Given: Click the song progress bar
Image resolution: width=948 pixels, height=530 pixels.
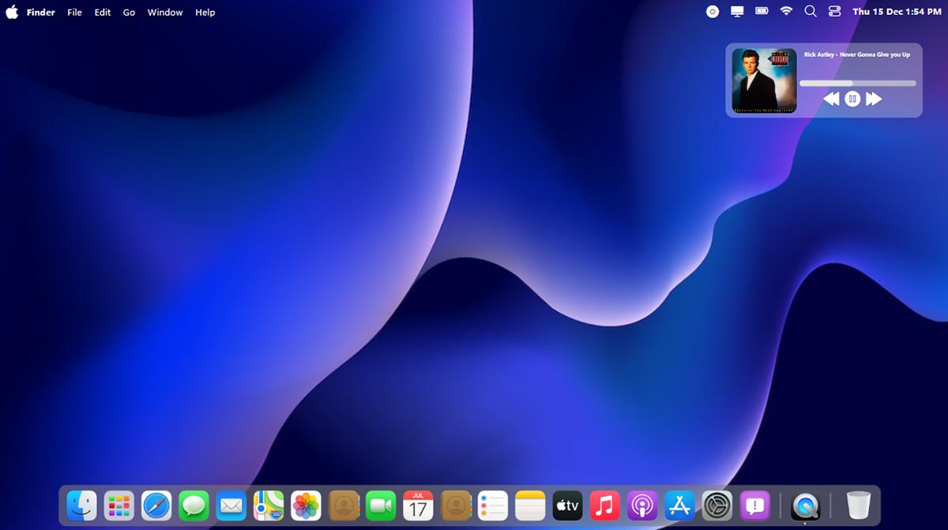Looking at the screenshot, I should tap(857, 83).
